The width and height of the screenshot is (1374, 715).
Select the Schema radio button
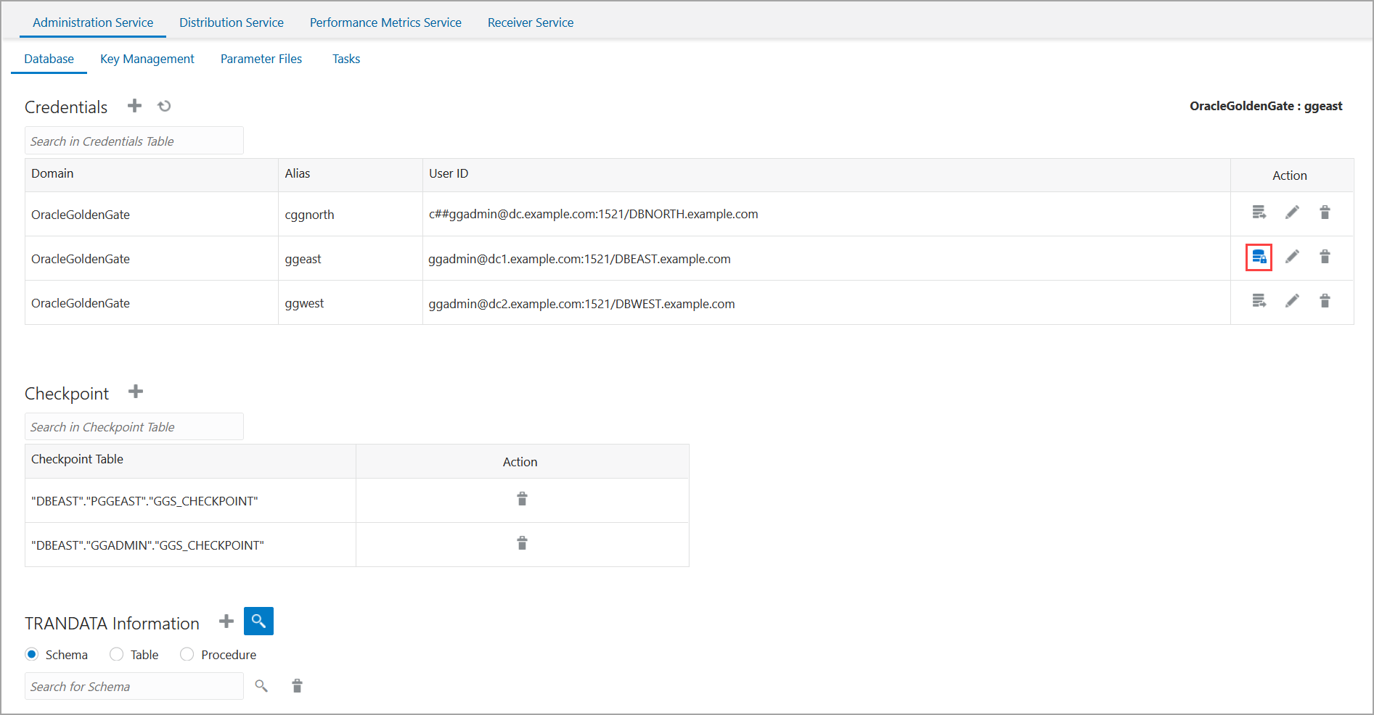pos(32,654)
